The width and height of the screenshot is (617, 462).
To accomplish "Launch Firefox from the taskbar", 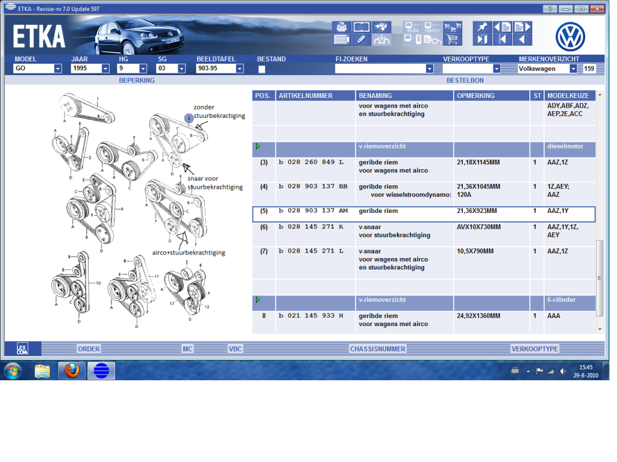I will click(x=72, y=371).
